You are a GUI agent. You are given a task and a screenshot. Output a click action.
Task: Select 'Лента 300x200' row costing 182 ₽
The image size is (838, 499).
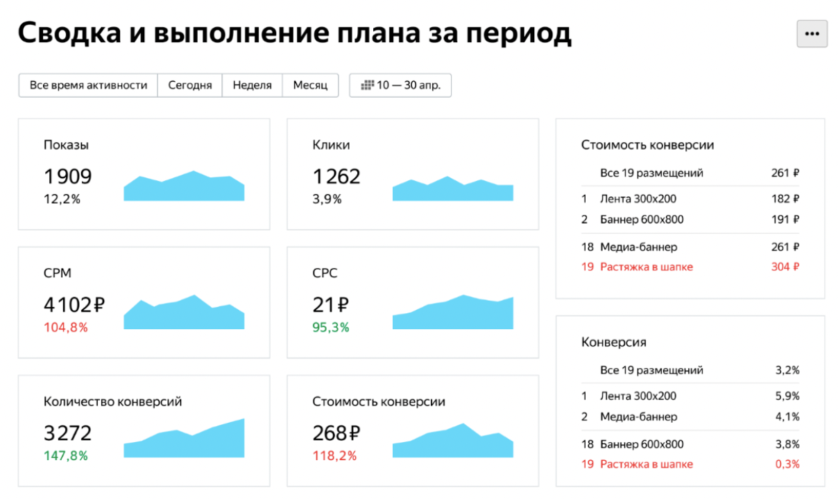click(x=690, y=199)
